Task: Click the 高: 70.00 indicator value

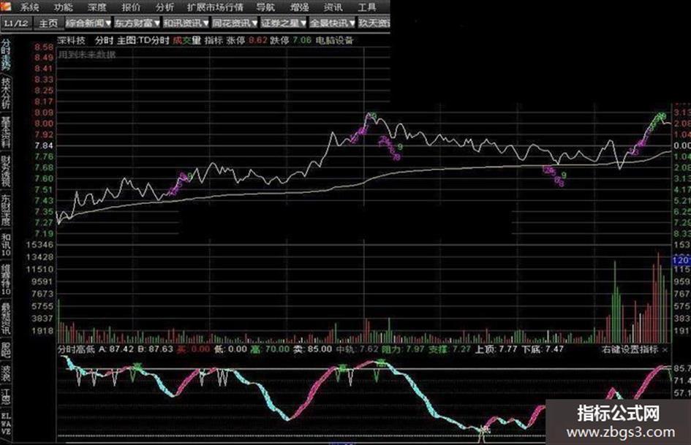Action: coord(270,349)
